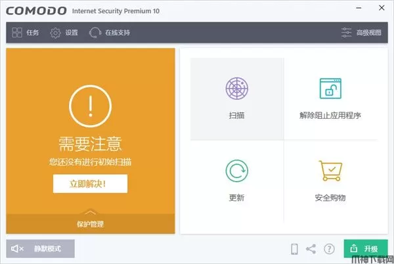
Task: Select the 在线支持 menu label
Action: (118, 33)
